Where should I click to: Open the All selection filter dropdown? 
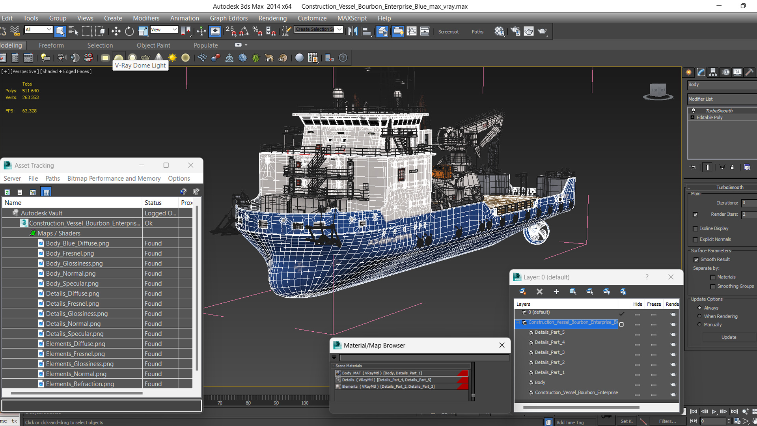click(x=38, y=30)
